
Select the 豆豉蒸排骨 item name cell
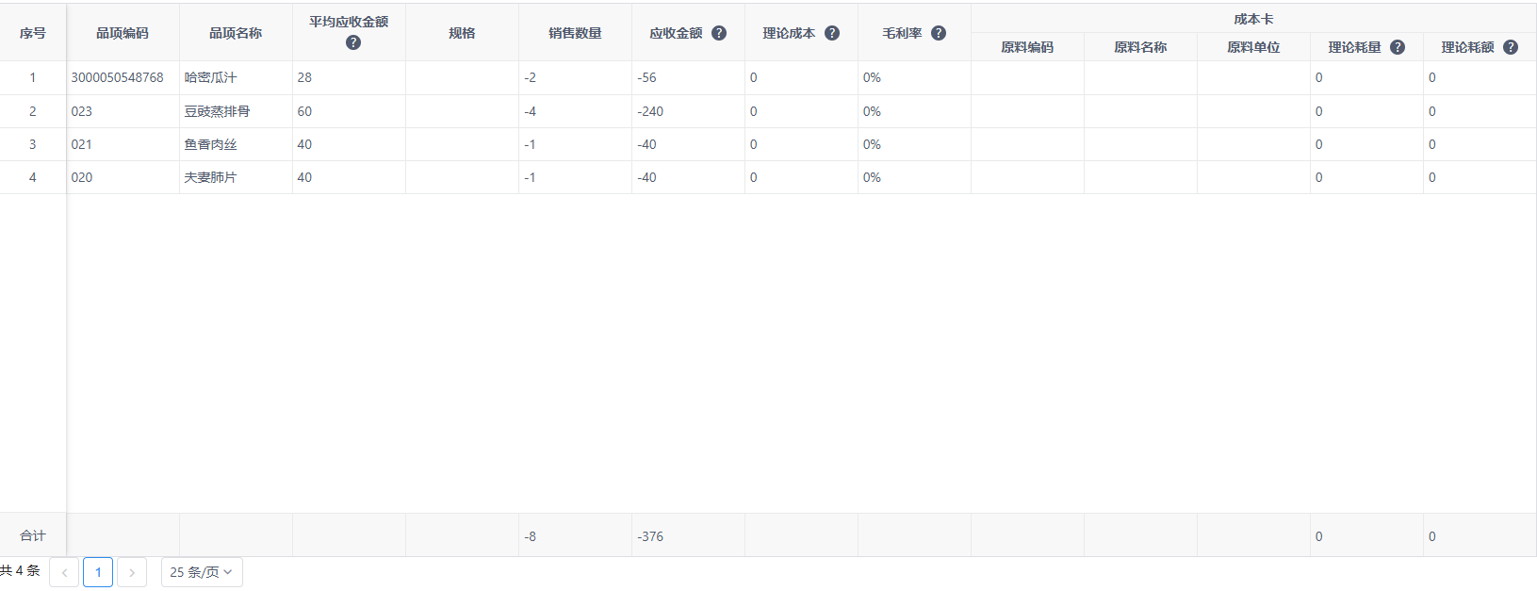coord(218,111)
